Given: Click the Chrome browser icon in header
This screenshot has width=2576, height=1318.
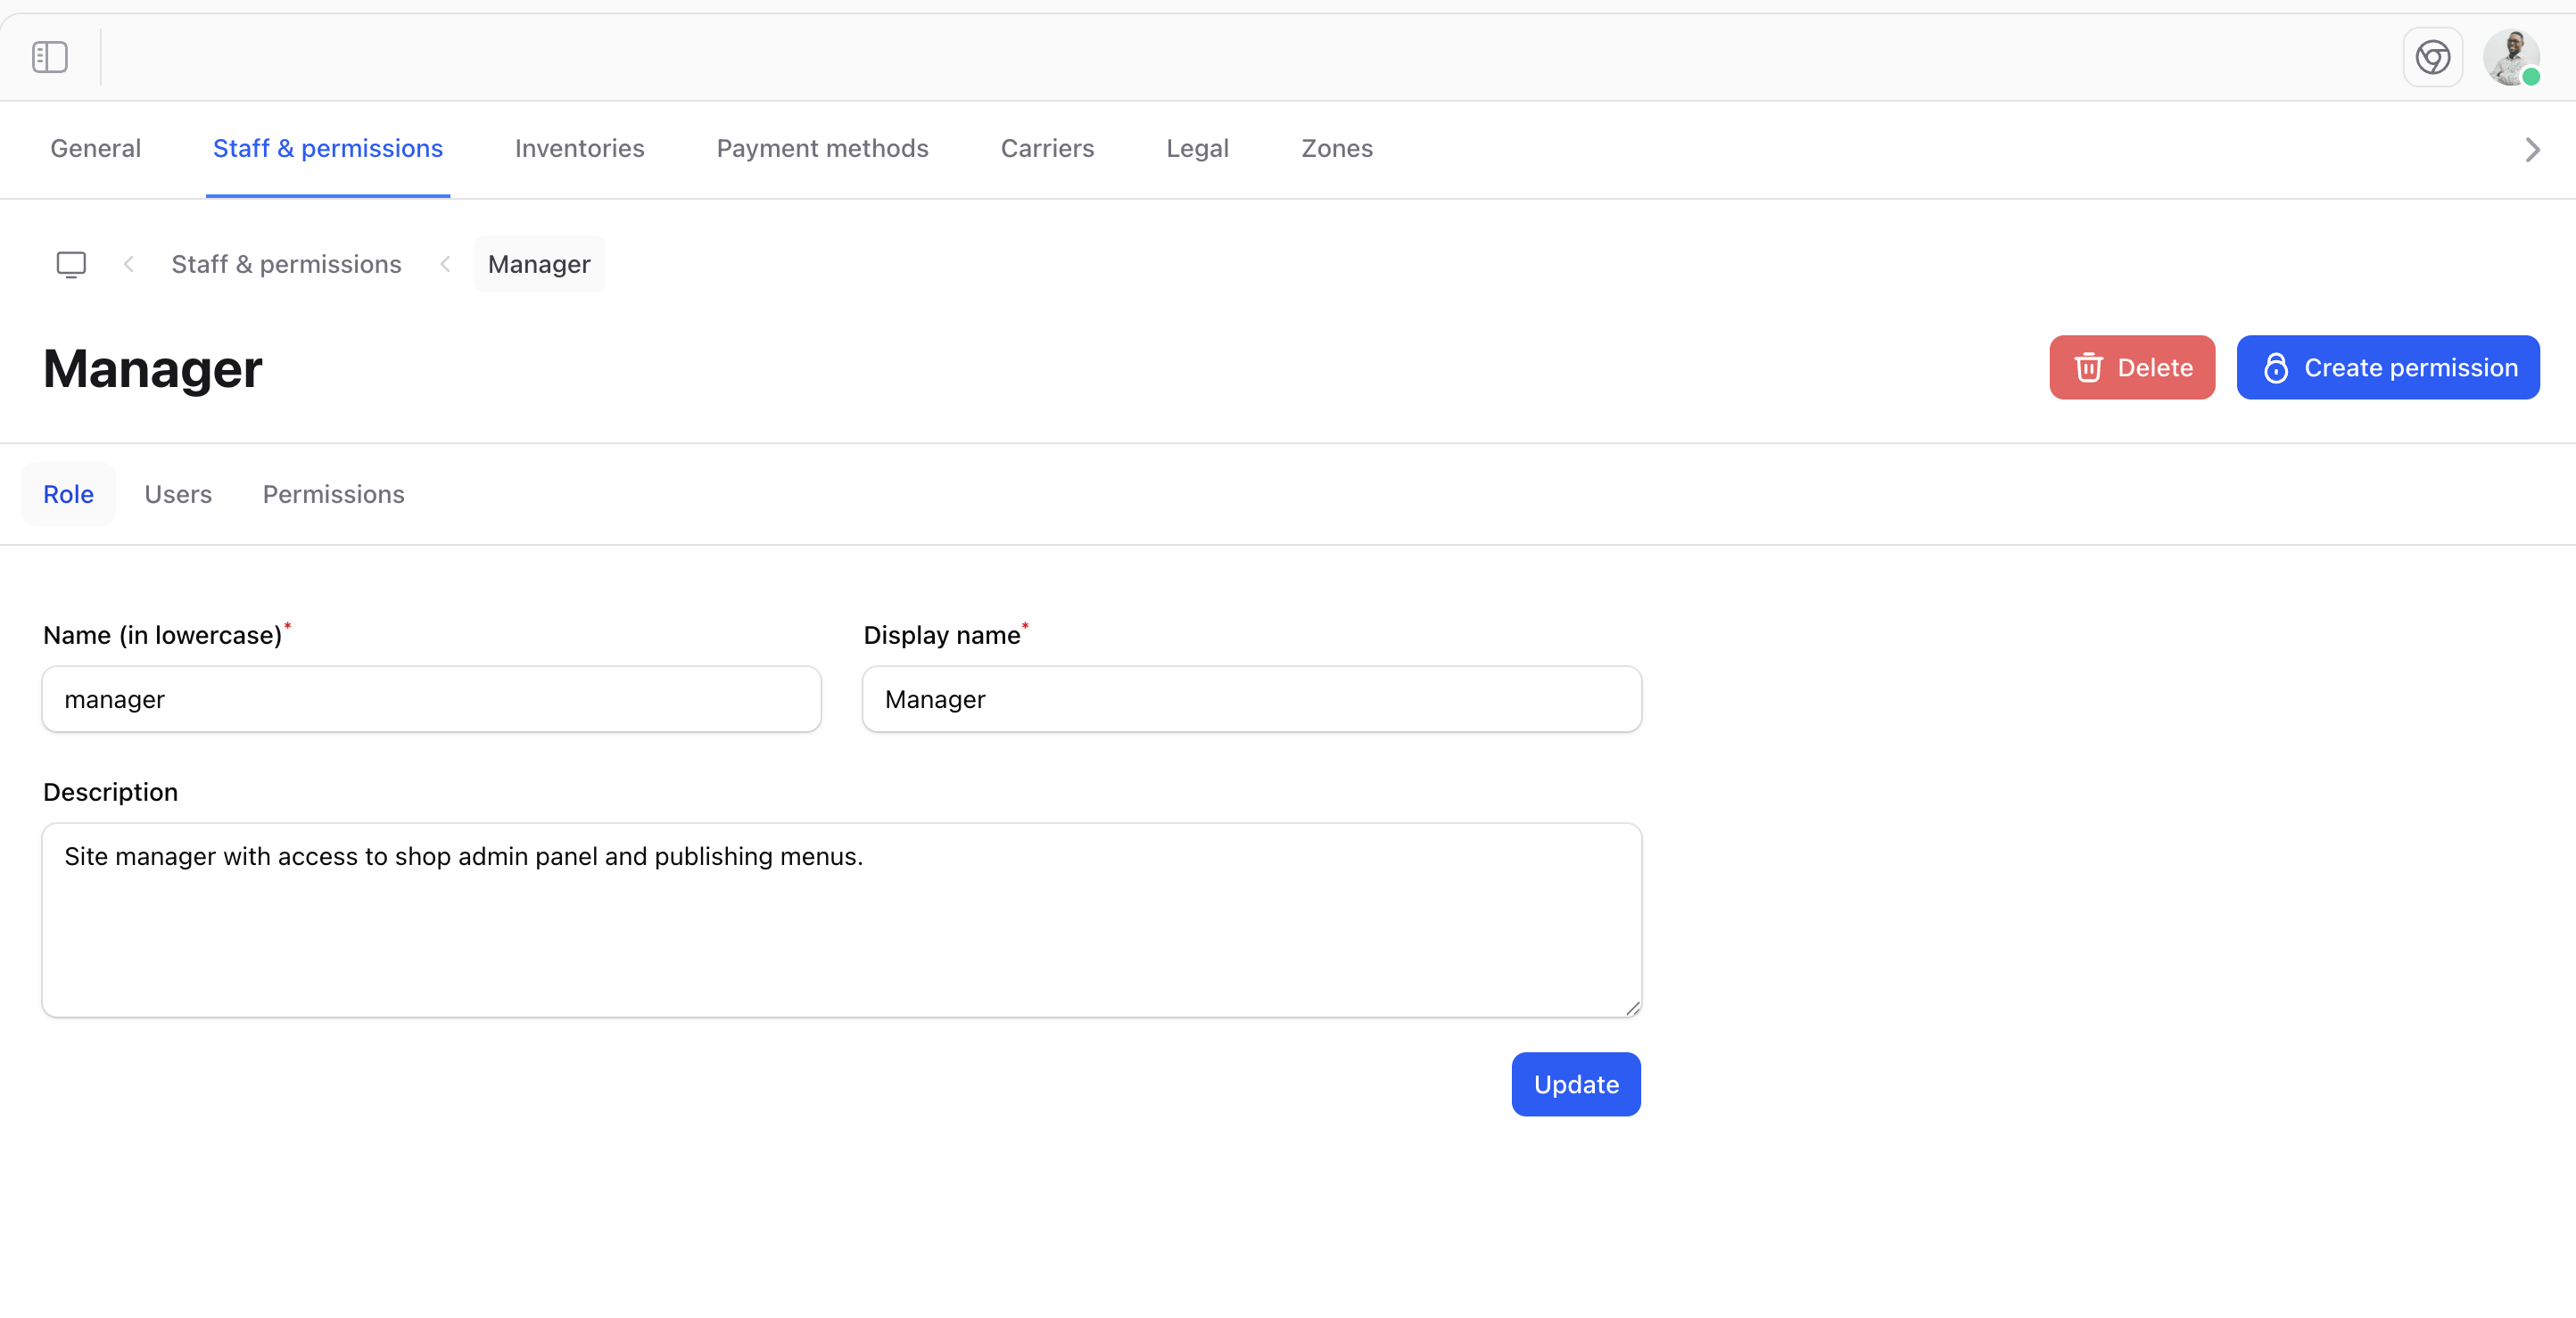Looking at the screenshot, I should coord(2432,57).
